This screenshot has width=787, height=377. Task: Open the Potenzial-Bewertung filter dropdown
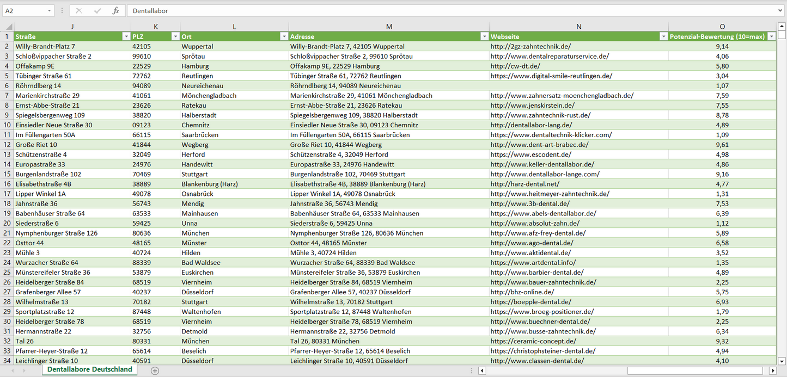coord(771,36)
